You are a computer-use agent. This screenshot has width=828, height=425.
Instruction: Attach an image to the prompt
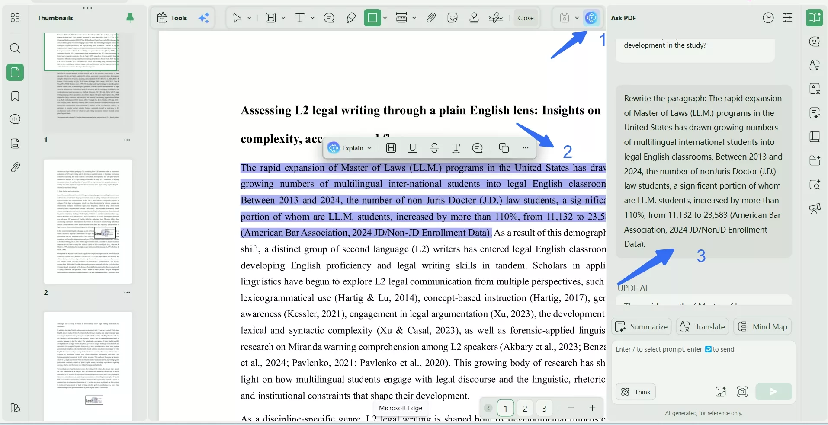tap(721, 392)
